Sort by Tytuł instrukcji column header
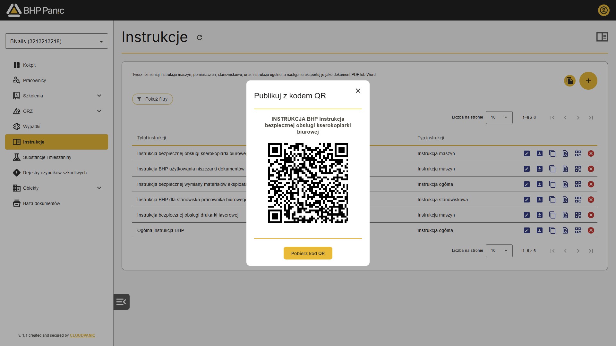 click(x=151, y=138)
